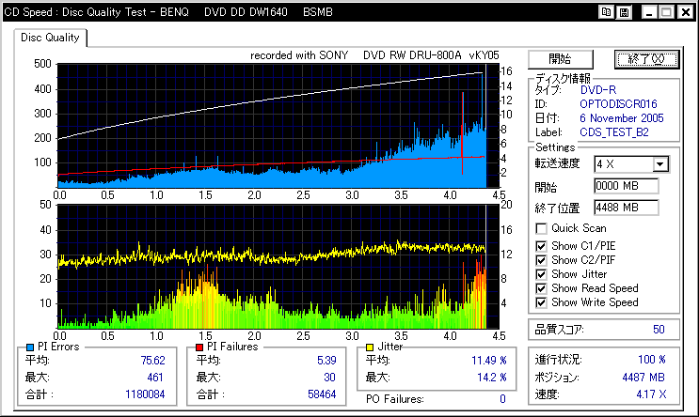The width and height of the screenshot is (699, 417).
Task: Click the 終了(X) exit button
Action: click(646, 59)
